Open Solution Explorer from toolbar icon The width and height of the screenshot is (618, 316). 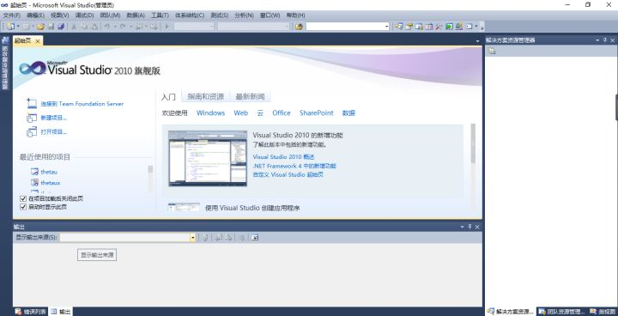[x=399, y=27]
